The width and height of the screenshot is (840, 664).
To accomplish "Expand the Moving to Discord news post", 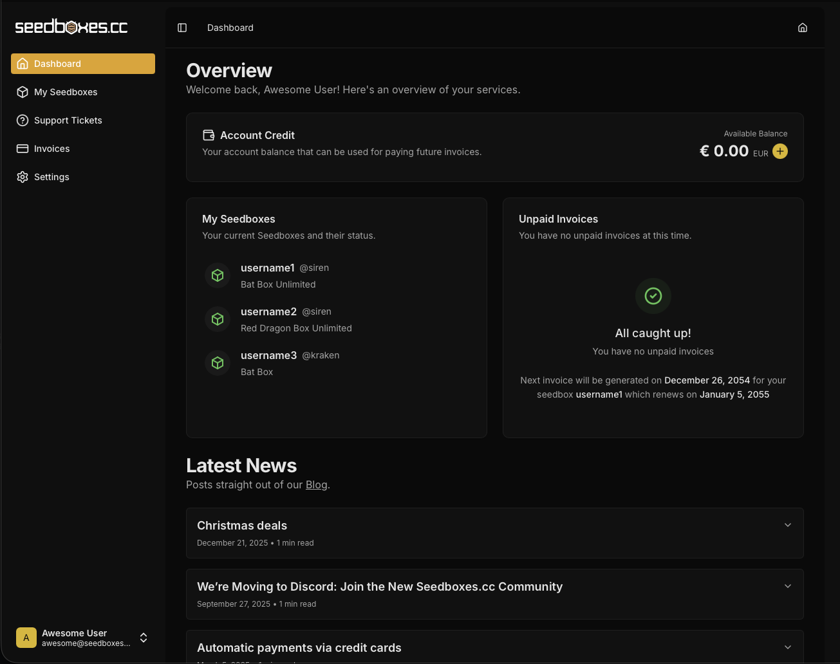I will tap(787, 586).
